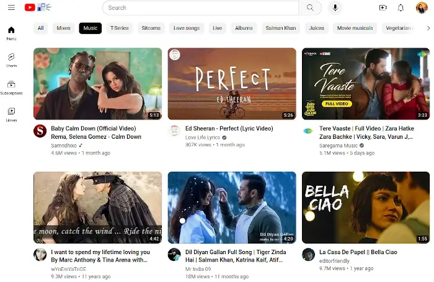Image resolution: width=434 pixels, height=282 pixels.
Task: Open wYnEmYaTnOE channel name
Action: (68, 269)
